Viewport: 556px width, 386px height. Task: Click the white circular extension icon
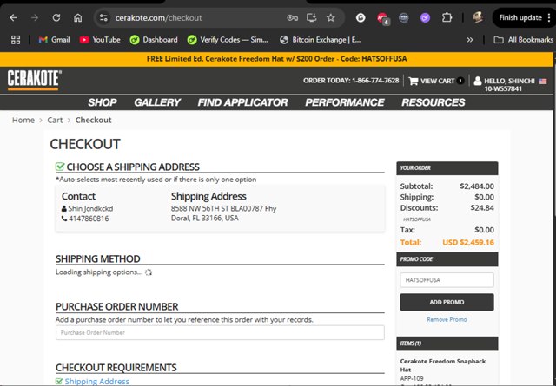(361, 17)
